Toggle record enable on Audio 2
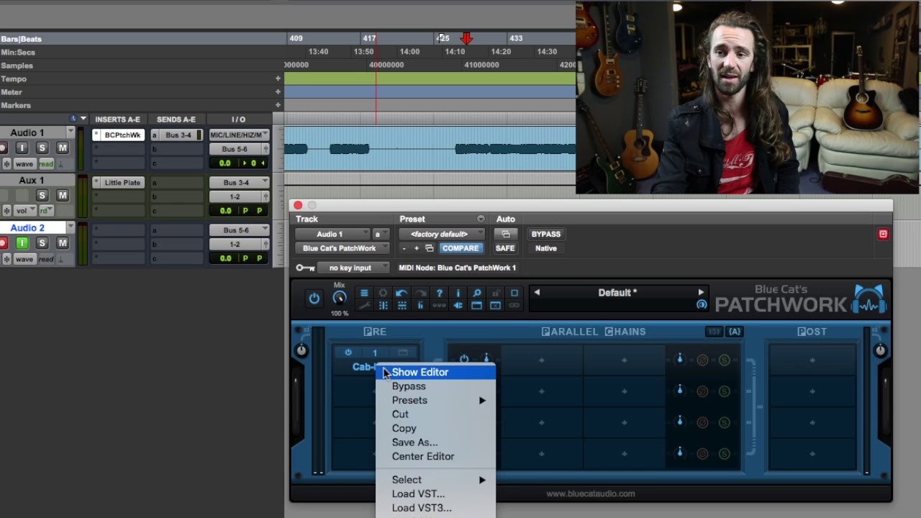 3,243
